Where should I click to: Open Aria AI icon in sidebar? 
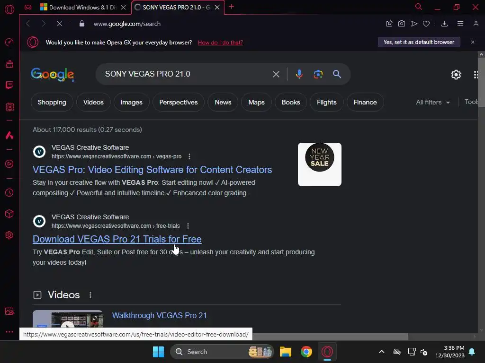[x=9, y=135]
